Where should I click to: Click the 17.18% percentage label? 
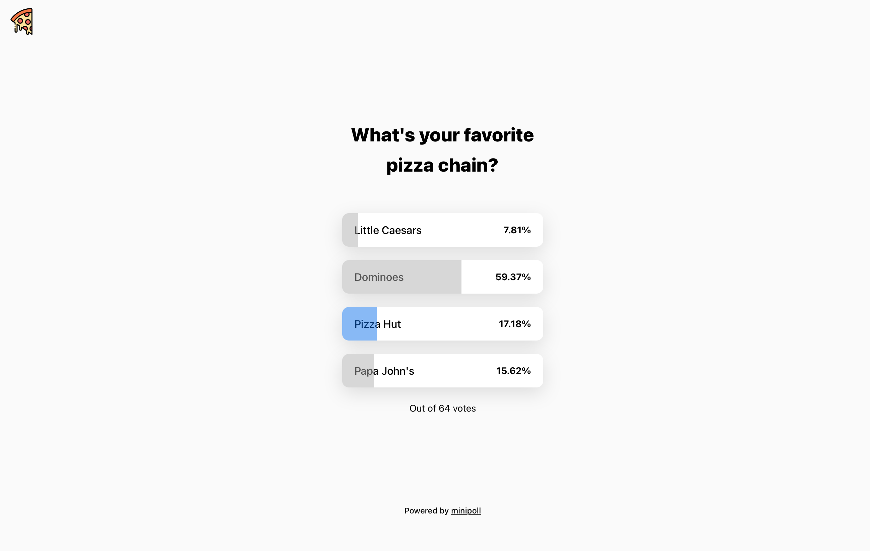[x=514, y=324]
